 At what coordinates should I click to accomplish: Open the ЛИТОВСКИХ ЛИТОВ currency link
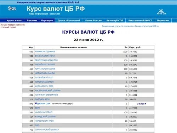(x=44, y=82)
